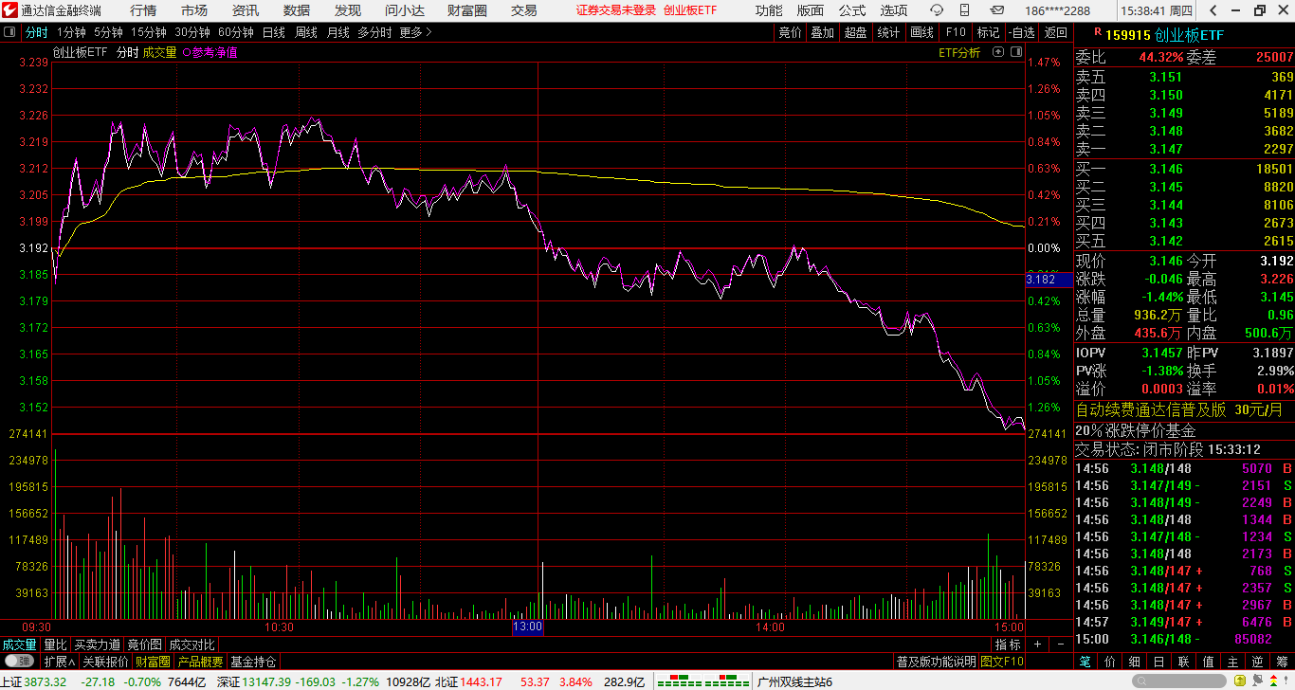Open the 普及版功能说明 link
The image size is (1295, 690).
(936, 662)
